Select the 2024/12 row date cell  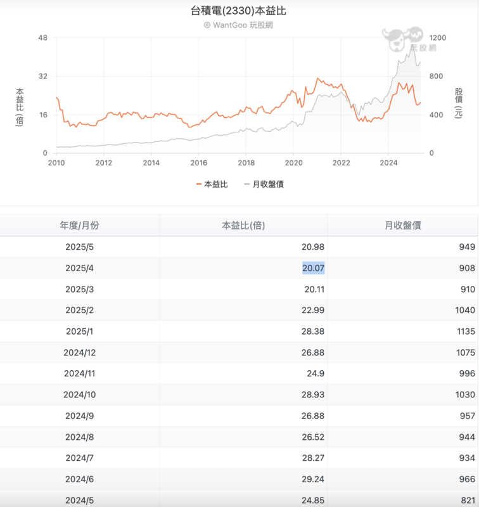tap(80, 352)
